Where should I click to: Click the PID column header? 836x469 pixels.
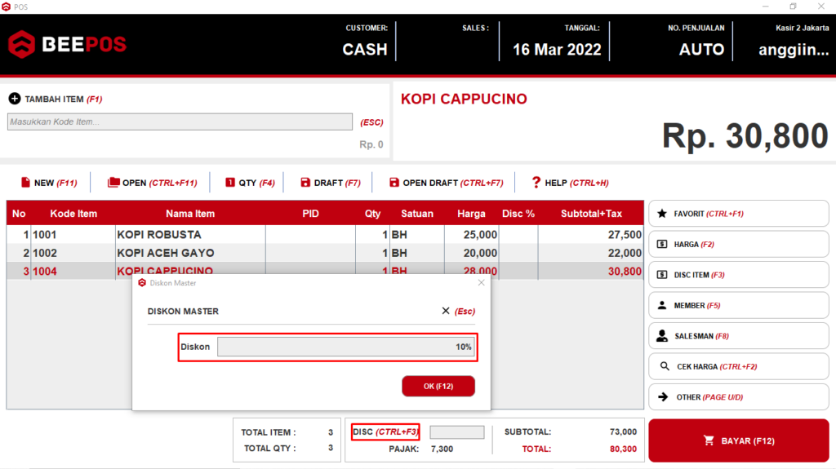pos(310,214)
